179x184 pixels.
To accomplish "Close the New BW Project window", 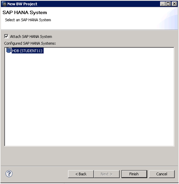I will tap(174, 4).
